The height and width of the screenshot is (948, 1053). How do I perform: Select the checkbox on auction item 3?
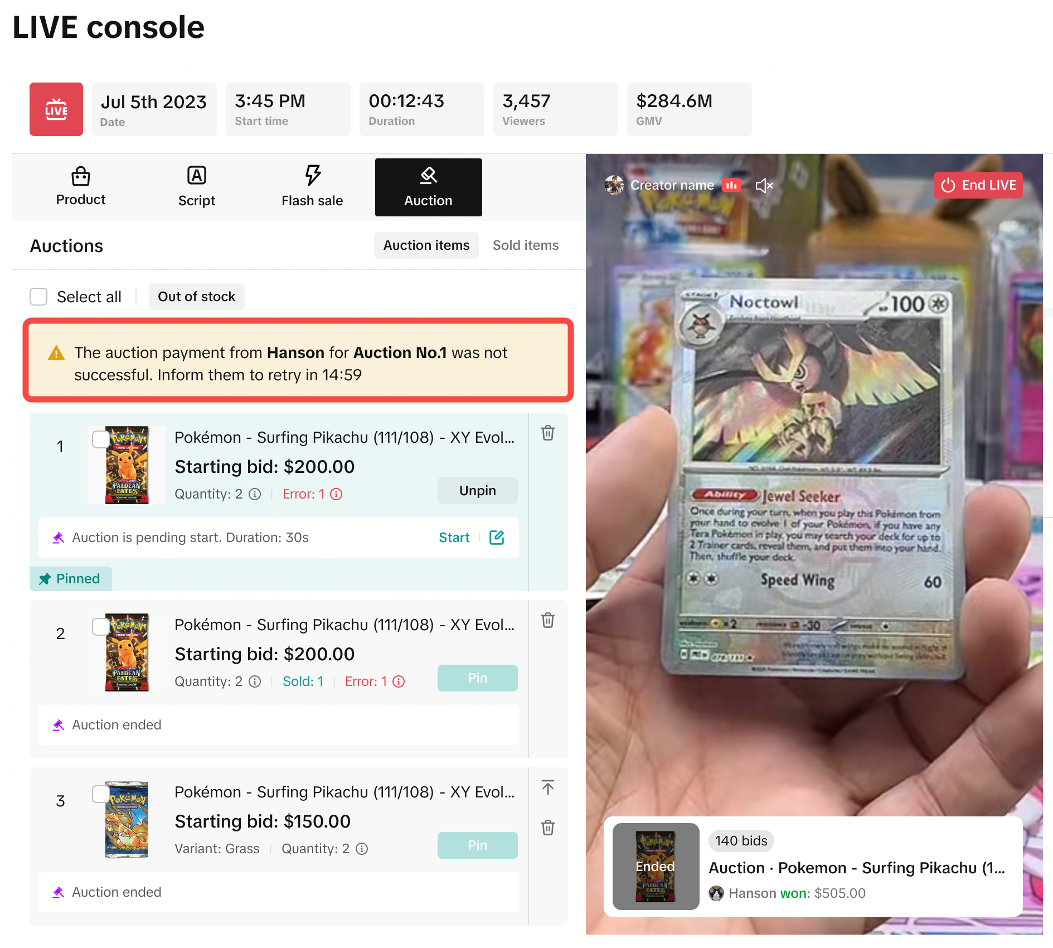coord(101,794)
